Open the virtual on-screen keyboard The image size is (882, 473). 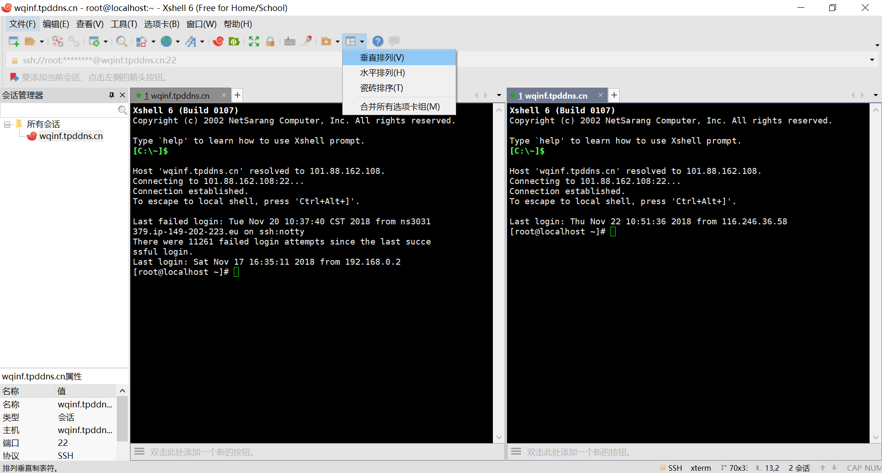point(289,41)
